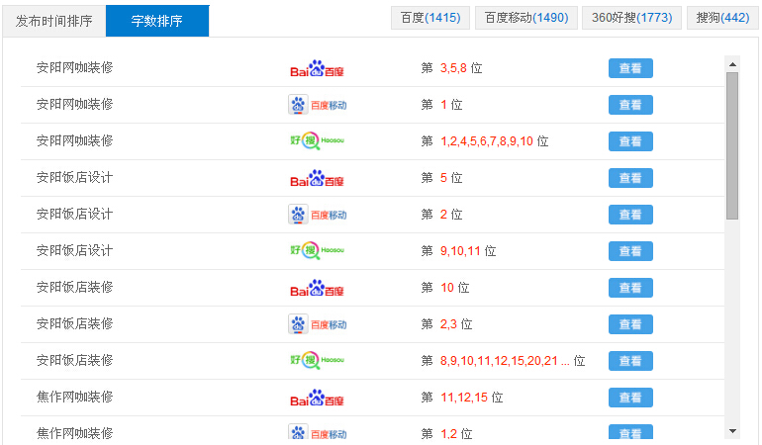Click keyword 焦作网咖装修 in Baidu row
Viewport: 762px width, 445px height.
click(75, 397)
